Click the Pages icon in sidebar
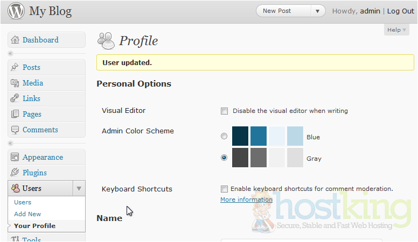Viewport: 418px width, 242px height. tap(15, 115)
